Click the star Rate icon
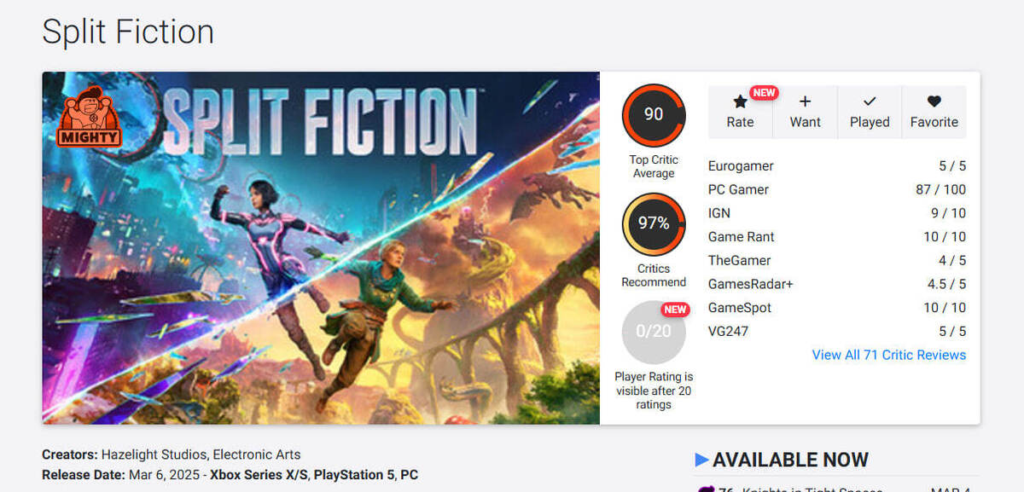The image size is (1024, 492). (x=740, y=101)
